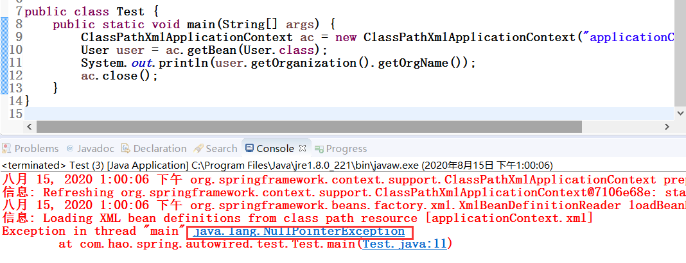Click 'Exception in thread "main"' text

[94, 231]
